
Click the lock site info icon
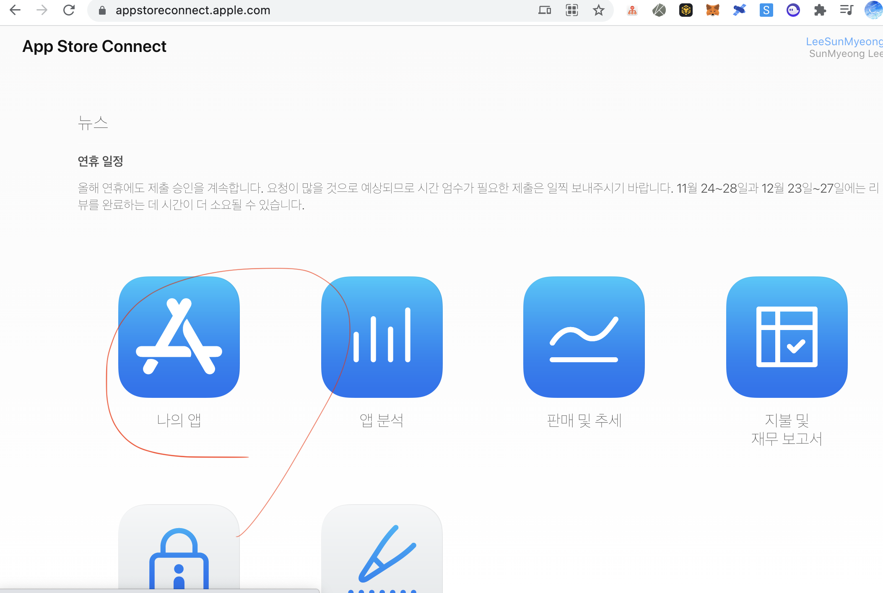102,10
